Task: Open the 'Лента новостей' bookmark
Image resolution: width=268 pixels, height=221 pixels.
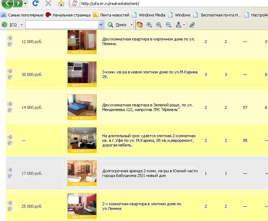Action: click(x=111, y=15)
